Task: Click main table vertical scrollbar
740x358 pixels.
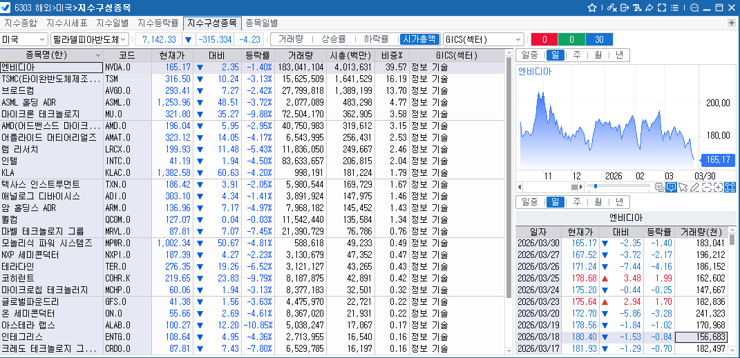Action: click(509, 177)
